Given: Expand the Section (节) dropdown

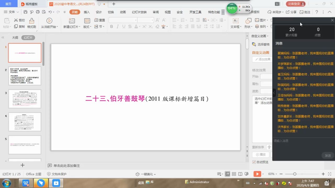Looking at the screenshot, I should (x=99, y=26).
